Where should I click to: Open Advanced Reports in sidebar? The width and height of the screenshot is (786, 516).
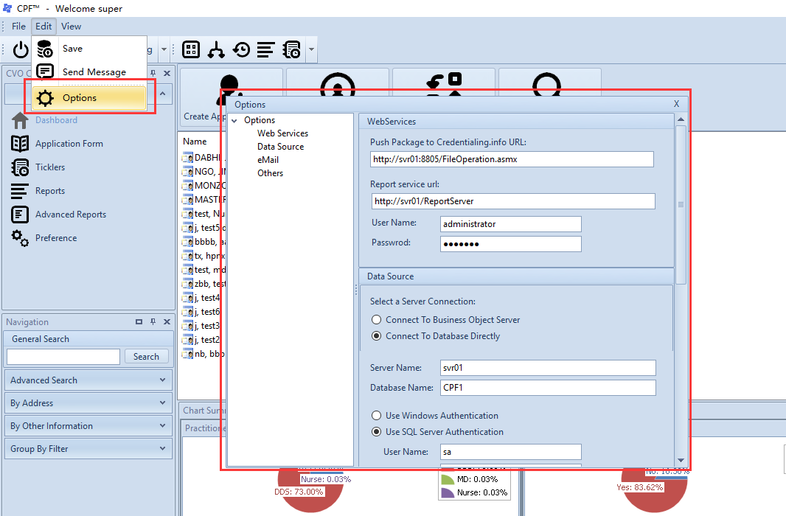point(71,215)
